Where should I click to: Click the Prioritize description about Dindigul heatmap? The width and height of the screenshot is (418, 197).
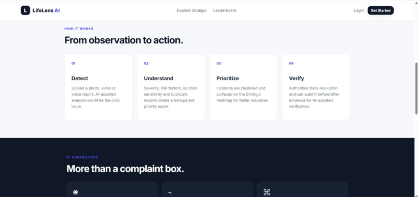pos(242,94)
